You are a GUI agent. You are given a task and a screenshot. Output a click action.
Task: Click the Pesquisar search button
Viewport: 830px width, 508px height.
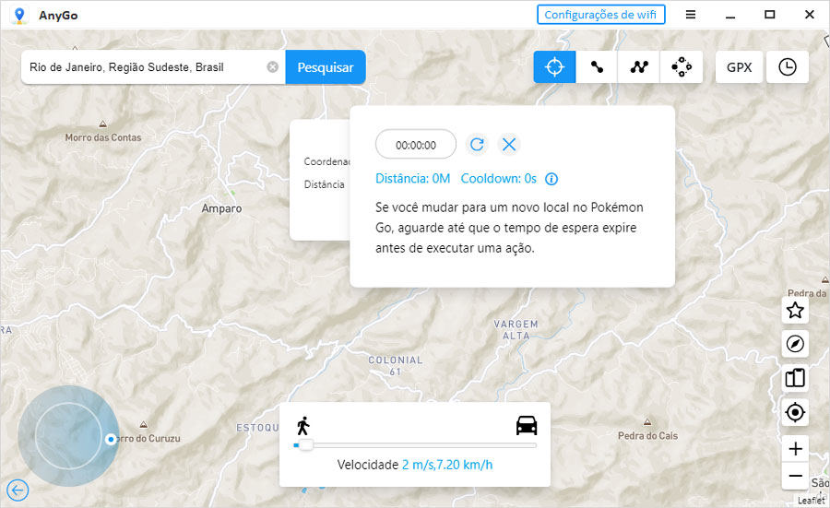click(x=325, y=67)
